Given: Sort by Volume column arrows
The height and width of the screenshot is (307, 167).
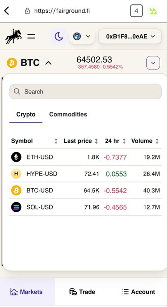Looking at the screenshot, I should [157, 141].
